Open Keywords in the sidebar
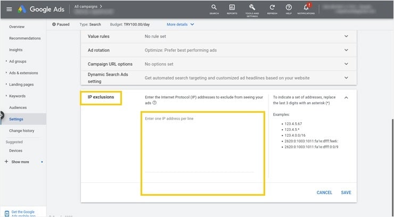Image resolution: width=394 pixels, height=217 pixels. click(x=17, y=96)
